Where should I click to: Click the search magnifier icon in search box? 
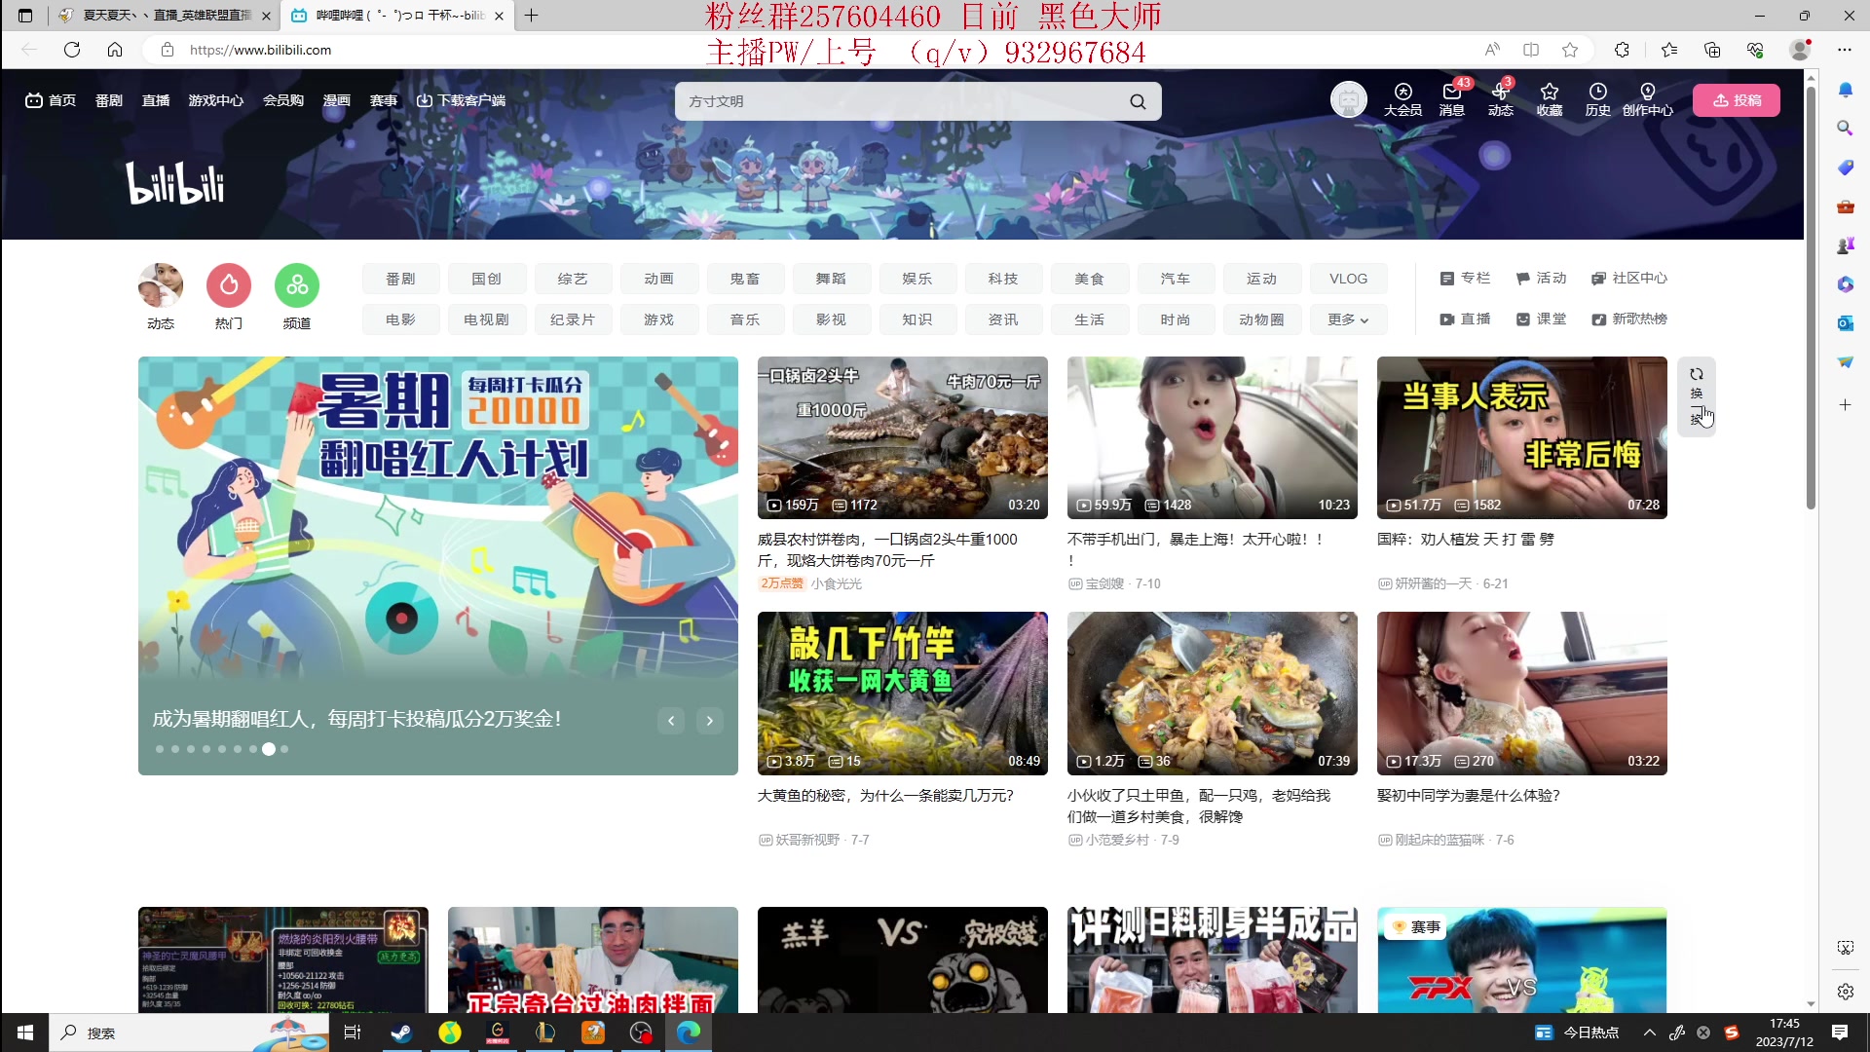pos(1138,101)
